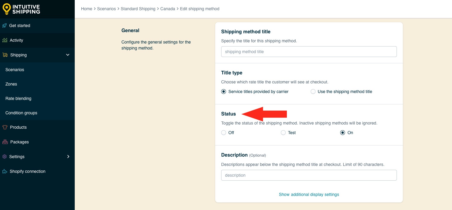The image size is (452, 210).
Task: Open Shopify connection page
Action: [37, 171]
